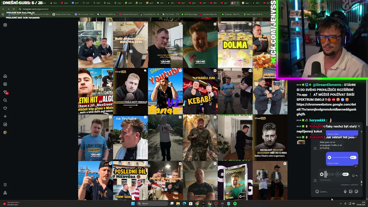The height and width of the screenshot is (207, 368).
Task: Open the Dashboard icon in Instagram sidebar
Action: click(x=5, y=124)
